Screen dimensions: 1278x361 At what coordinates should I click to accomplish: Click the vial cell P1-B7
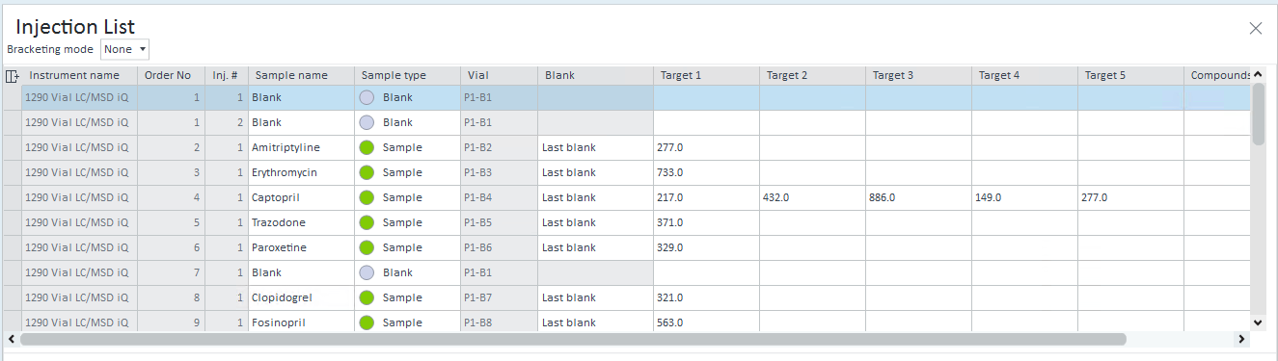click(500, 297)
